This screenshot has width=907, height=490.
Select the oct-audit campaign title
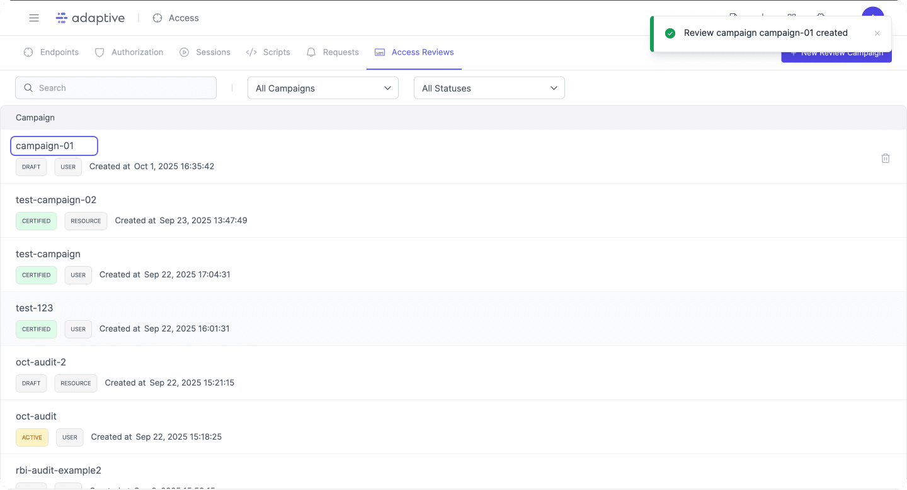coord(36,416)
